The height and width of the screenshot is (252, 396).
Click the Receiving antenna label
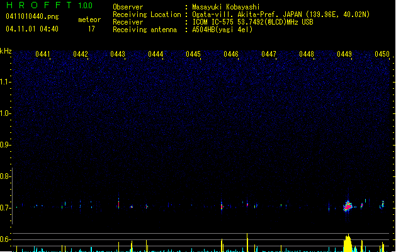pos(145,30)
